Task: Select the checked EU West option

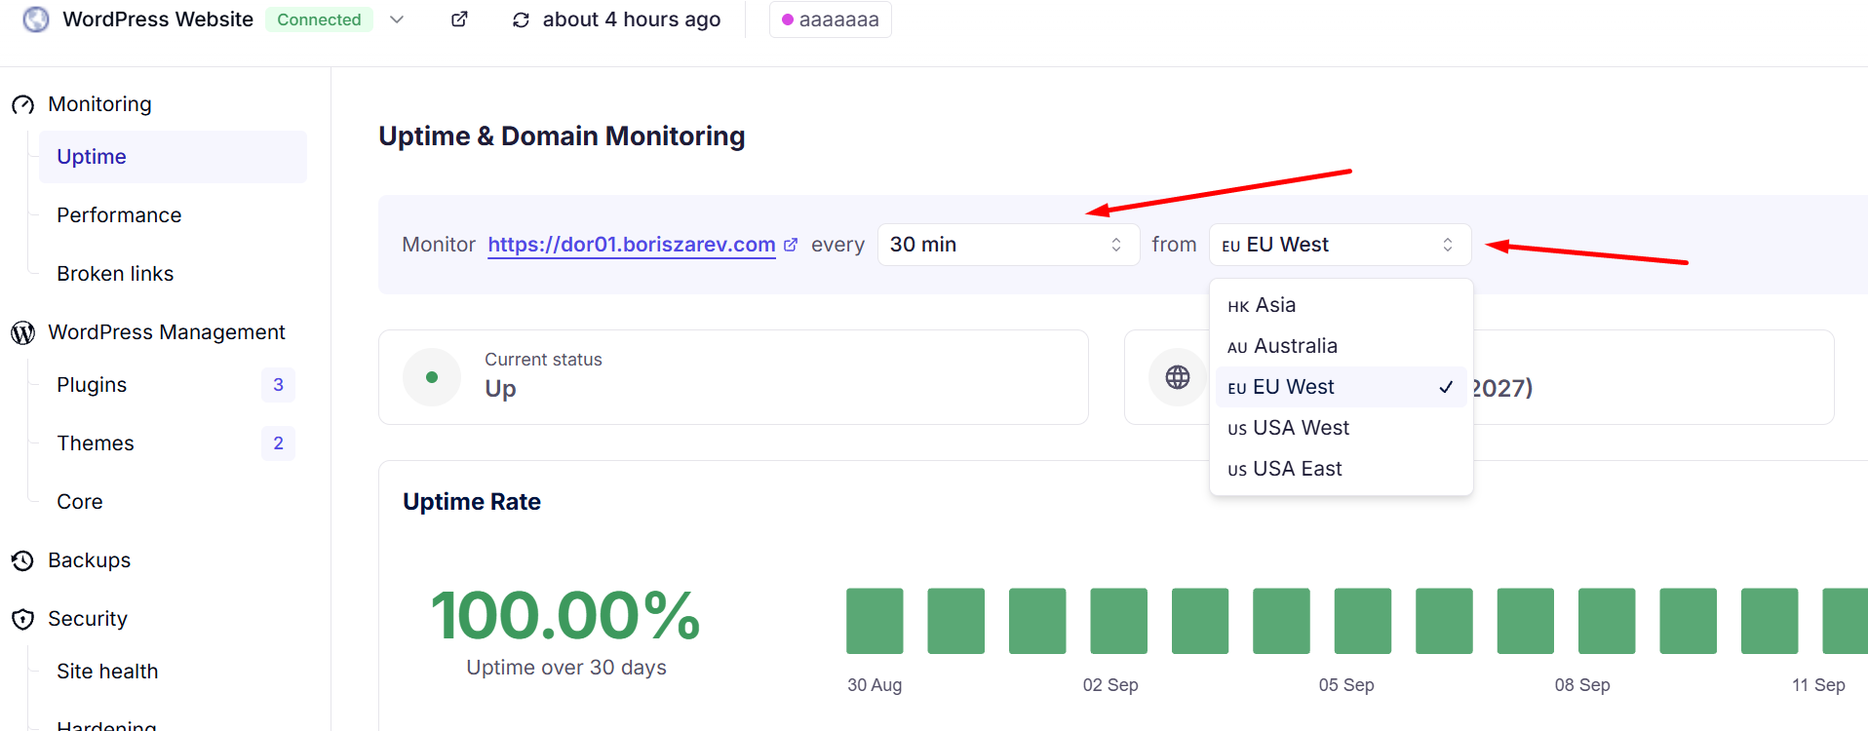Action: 1341,387
